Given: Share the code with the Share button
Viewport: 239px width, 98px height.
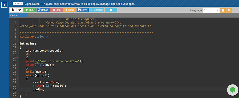Looking at the screenshot, I should [70, 10].
